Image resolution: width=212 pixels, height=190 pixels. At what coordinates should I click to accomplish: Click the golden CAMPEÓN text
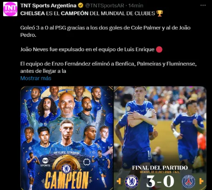coord(67,180)
